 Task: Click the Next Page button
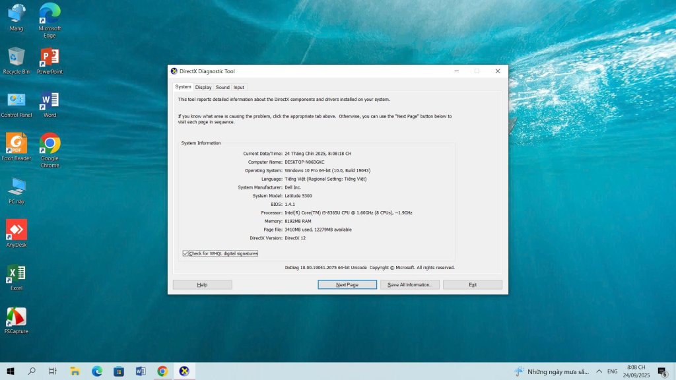click(347, 285)
